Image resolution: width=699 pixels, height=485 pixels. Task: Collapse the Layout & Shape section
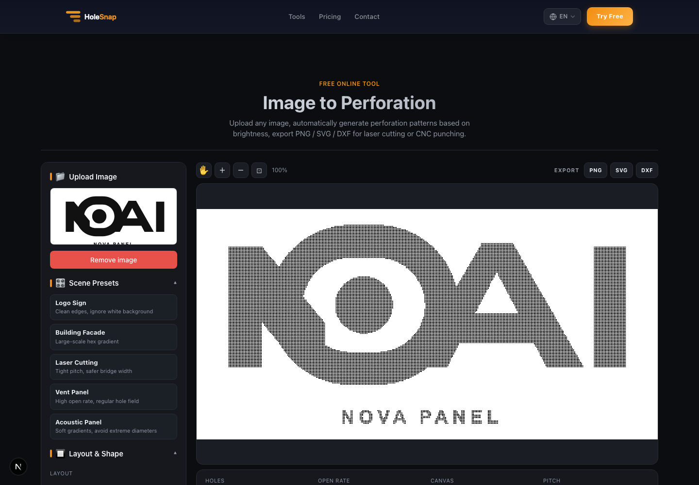click(x=175, y=453)
